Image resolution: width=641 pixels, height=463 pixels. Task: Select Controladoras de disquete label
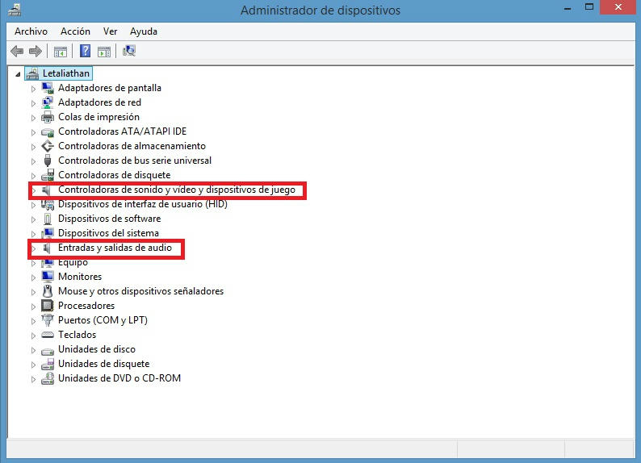[x=114, y=175]
